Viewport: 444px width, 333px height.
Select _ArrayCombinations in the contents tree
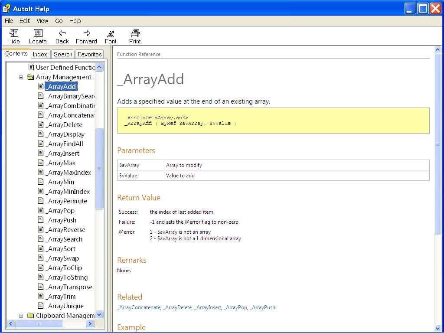70,106
